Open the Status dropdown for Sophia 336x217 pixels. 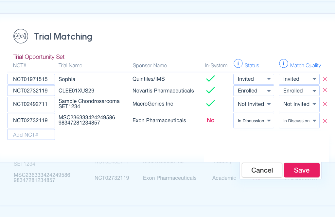pos(254,79)
